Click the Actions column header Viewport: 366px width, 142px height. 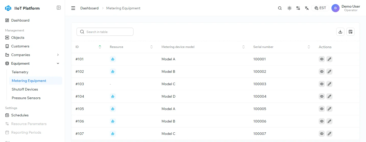pos(325,47)
